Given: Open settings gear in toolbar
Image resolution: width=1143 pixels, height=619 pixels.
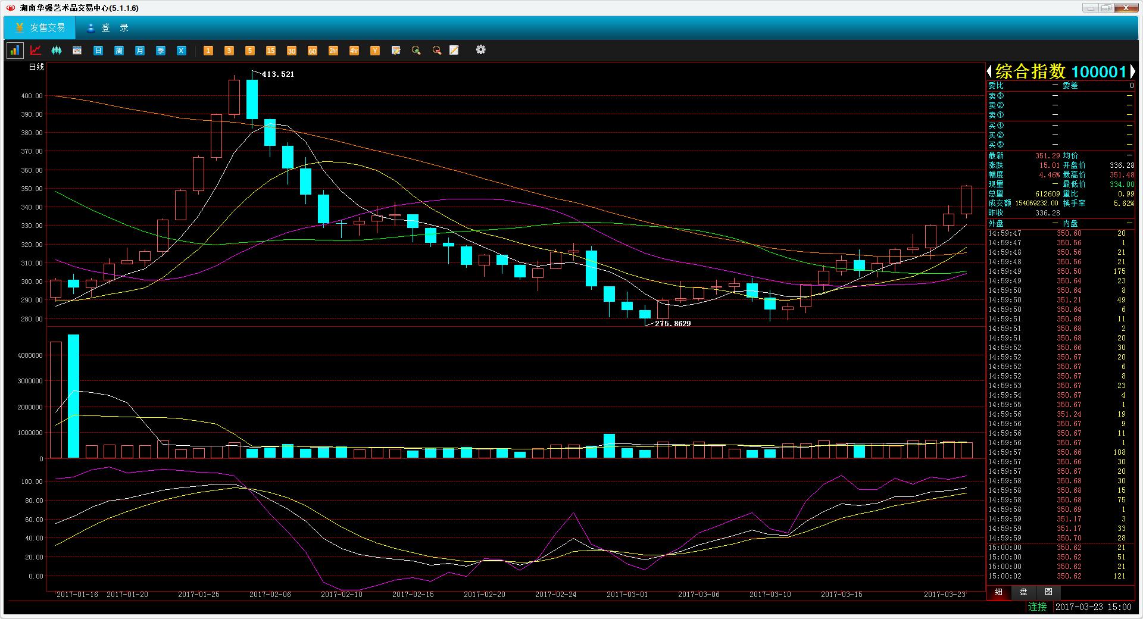Looking at the screenshot, I should [481, 50].
